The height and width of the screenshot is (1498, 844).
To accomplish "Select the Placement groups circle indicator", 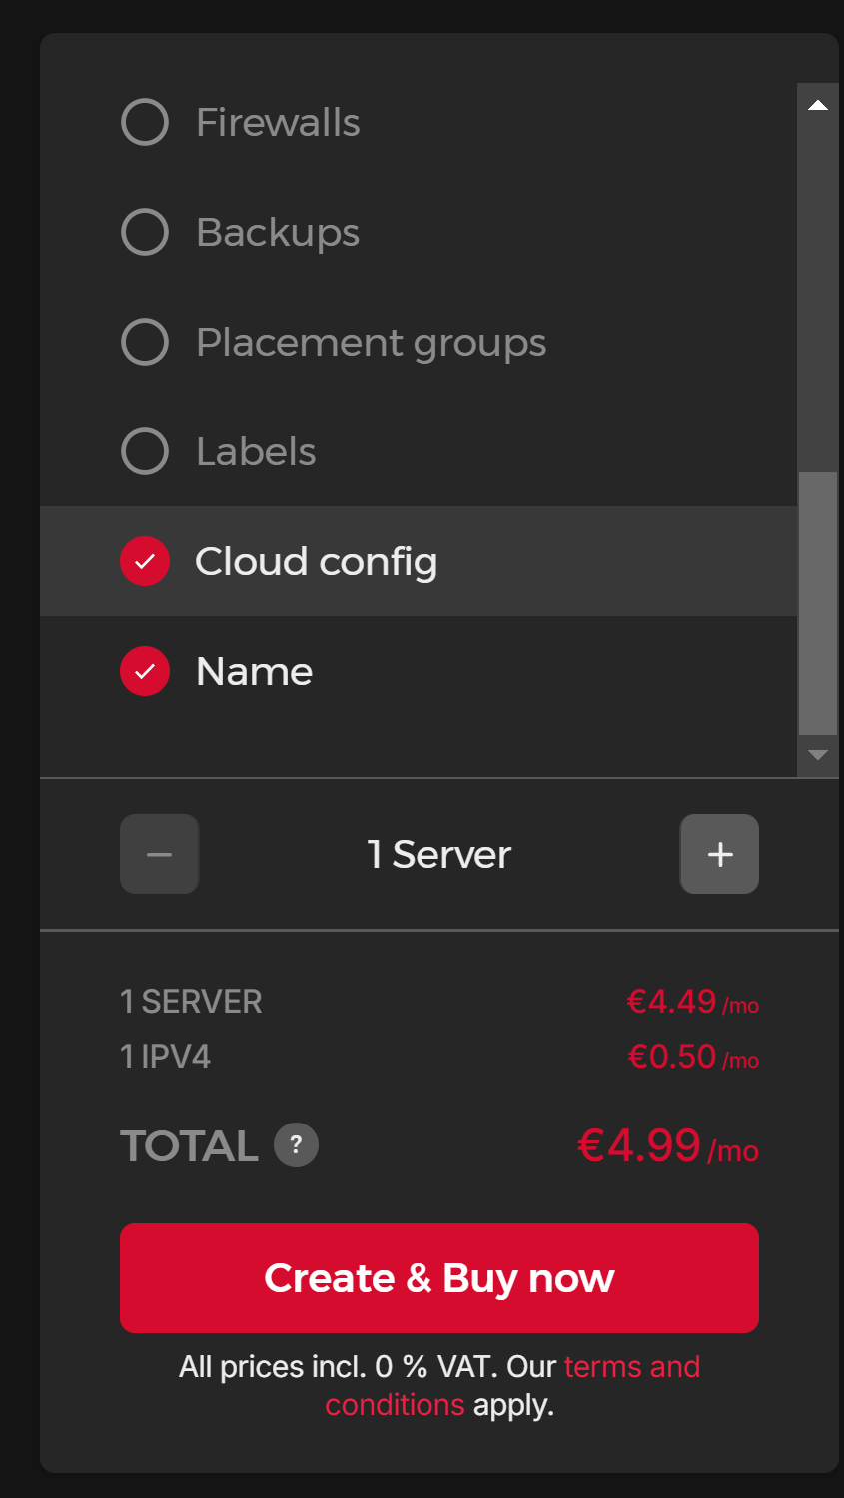I will coord(145,342).
